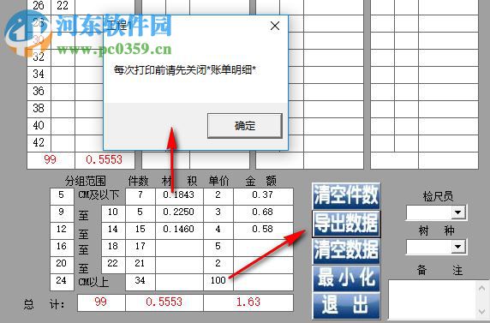This screenshot has width=490, height=323.
Task: Select volume value 0.2250
Action: coord(179,213)
